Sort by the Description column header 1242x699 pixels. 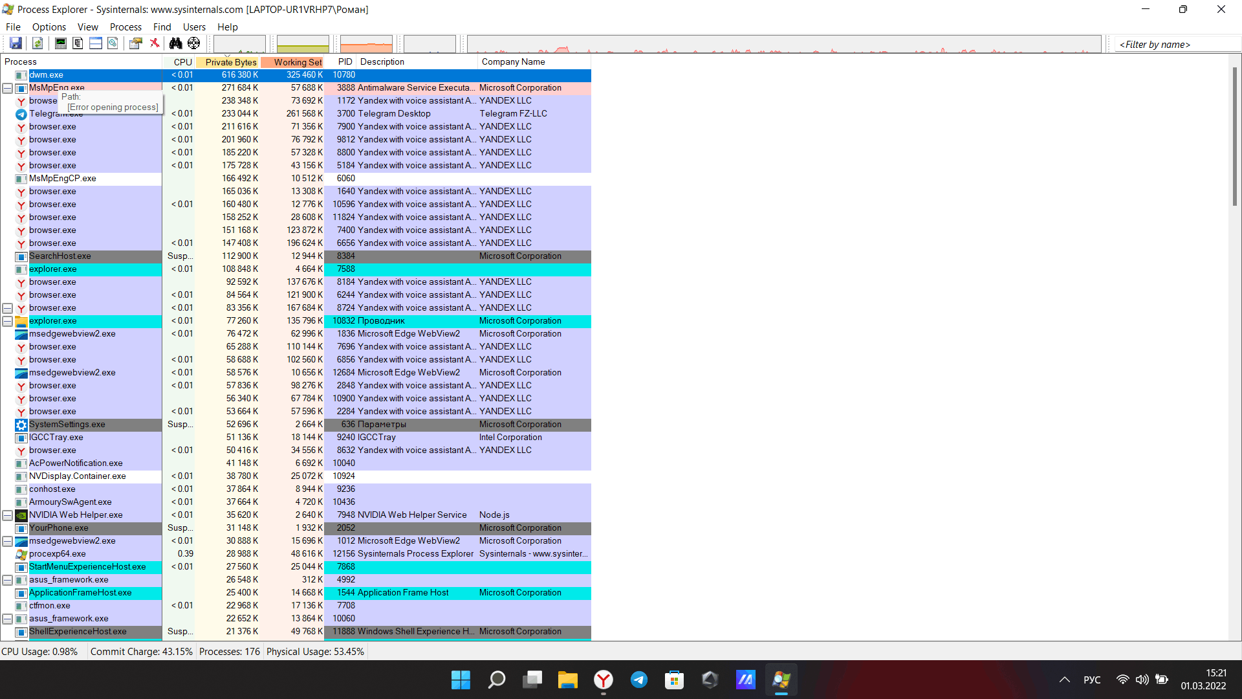click(417, 62)
